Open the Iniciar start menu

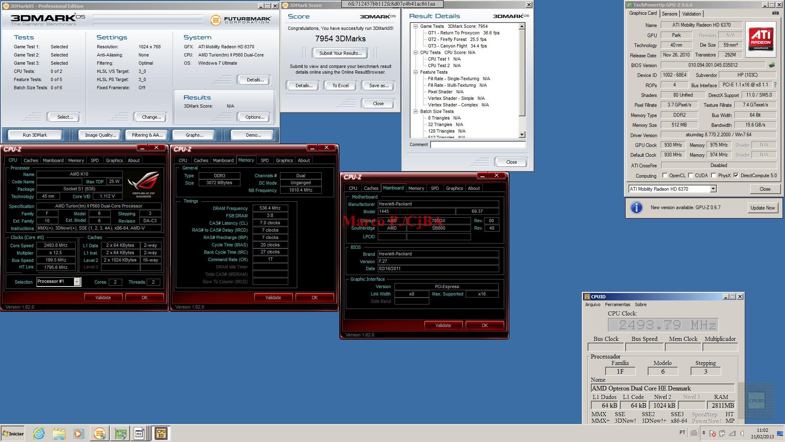pyautogui.click(x=13, y=433)
